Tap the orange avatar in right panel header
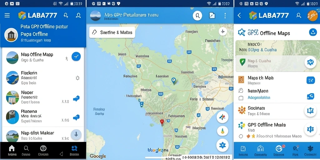The height and width of the screenshot is (160, 320). click(312, 16)
